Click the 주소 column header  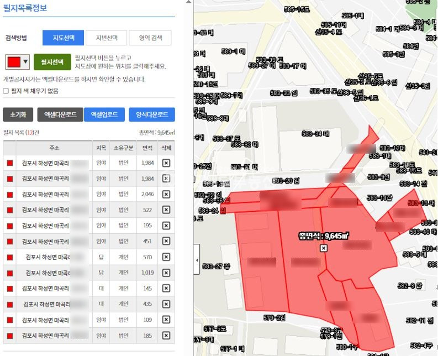point(54,148)
